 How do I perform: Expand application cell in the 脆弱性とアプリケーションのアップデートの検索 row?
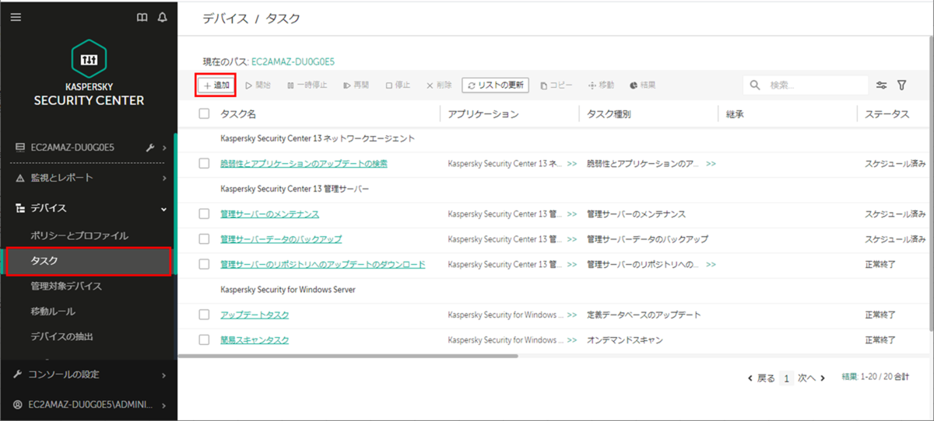pos(571,164)
